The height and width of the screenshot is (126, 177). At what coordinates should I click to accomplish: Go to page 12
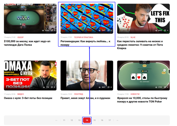[x=72, y=120]
